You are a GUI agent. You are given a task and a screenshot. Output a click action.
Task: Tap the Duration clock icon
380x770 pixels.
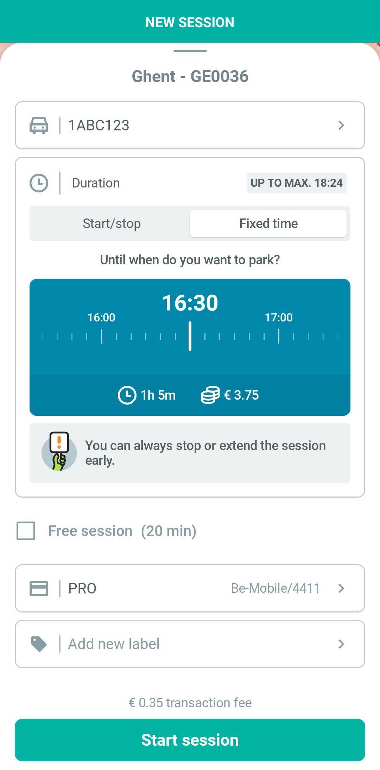(x=39, y=183)
